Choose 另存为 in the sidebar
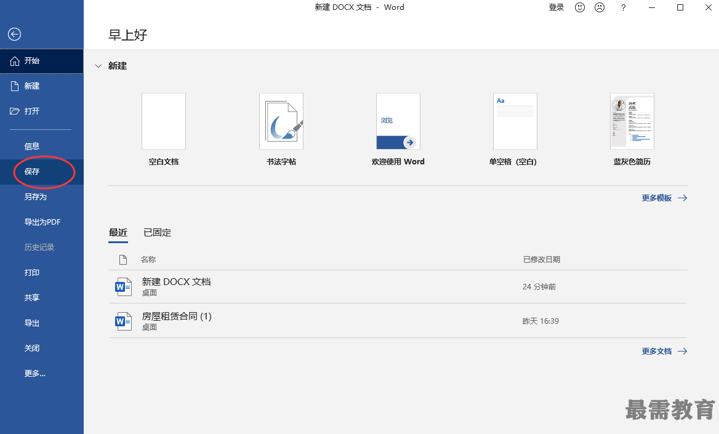The width and height of the screenshot is (719, 434). tap(42, 197)
